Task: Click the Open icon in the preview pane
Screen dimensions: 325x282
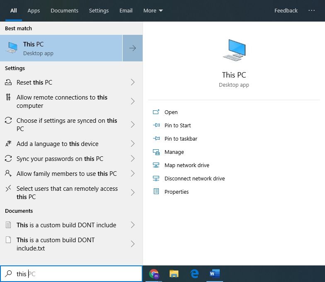Action: (x=156, y=112)
